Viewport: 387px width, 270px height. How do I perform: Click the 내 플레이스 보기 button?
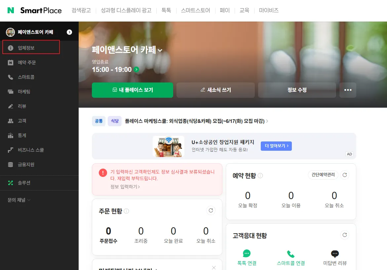coord(133,90)
